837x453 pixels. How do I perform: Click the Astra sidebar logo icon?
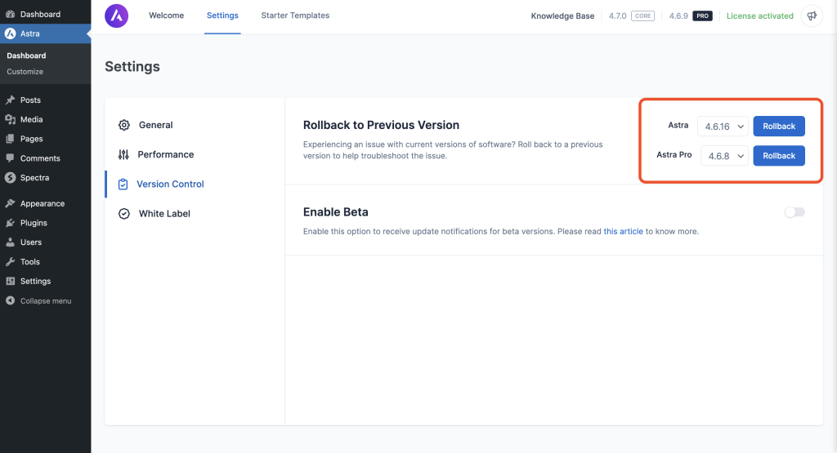(x=10, y=33)
